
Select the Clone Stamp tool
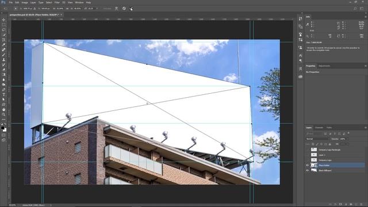click(3, 60)
